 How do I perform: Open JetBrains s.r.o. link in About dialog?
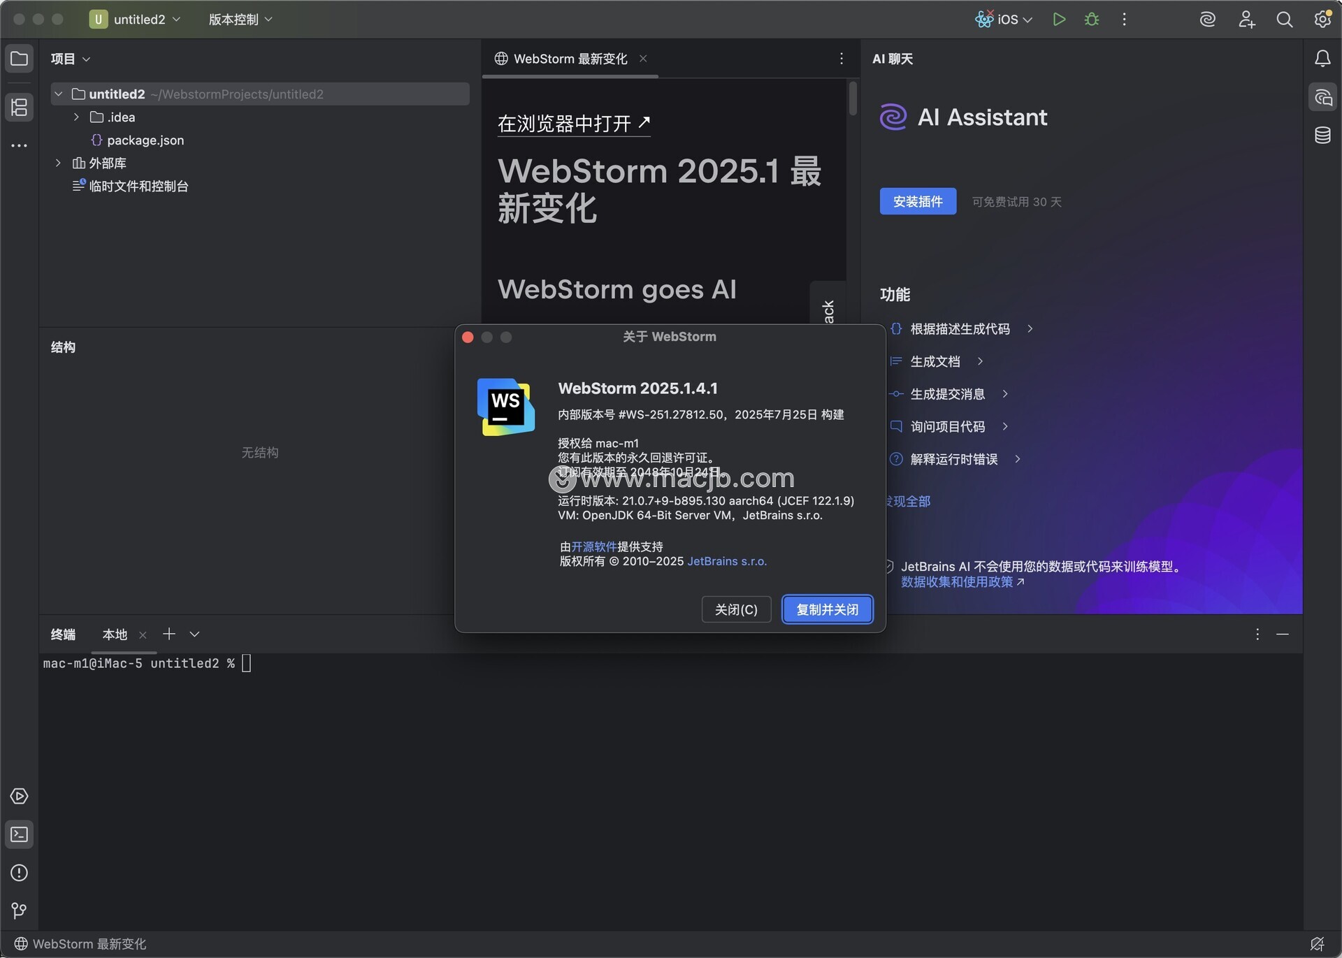pyautogui.click(x=727, y=561)
